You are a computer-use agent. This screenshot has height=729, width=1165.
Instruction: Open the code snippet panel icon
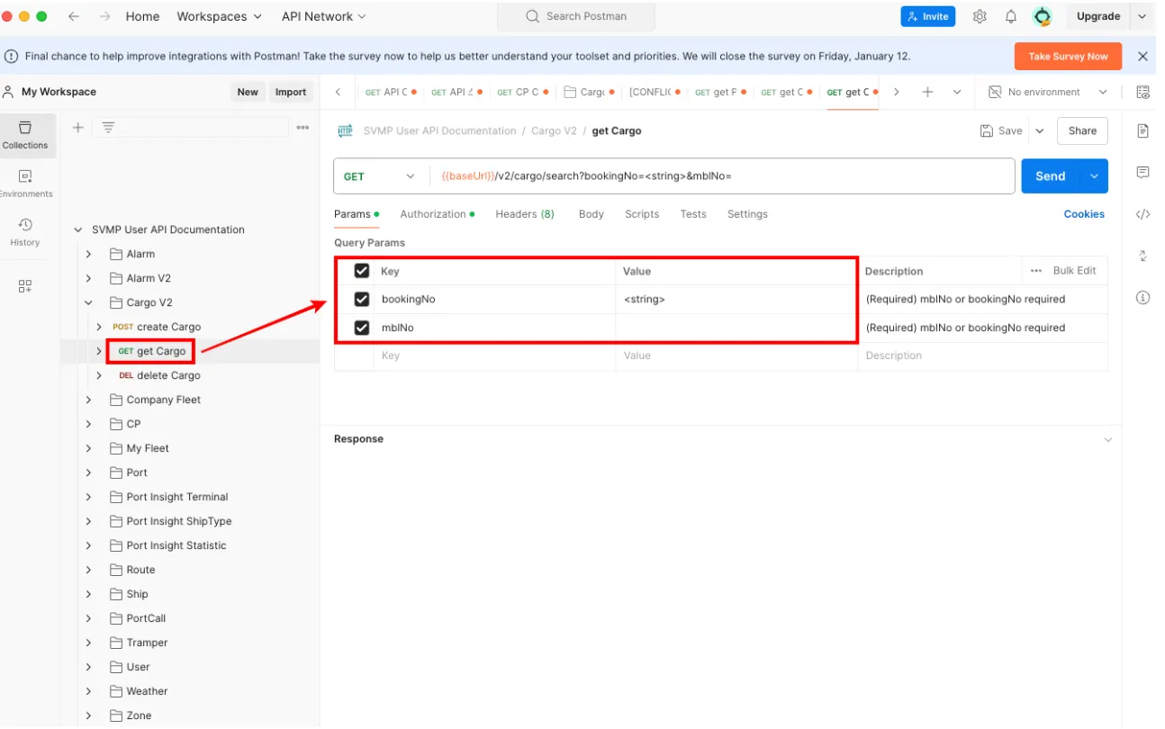(1142, 214)
